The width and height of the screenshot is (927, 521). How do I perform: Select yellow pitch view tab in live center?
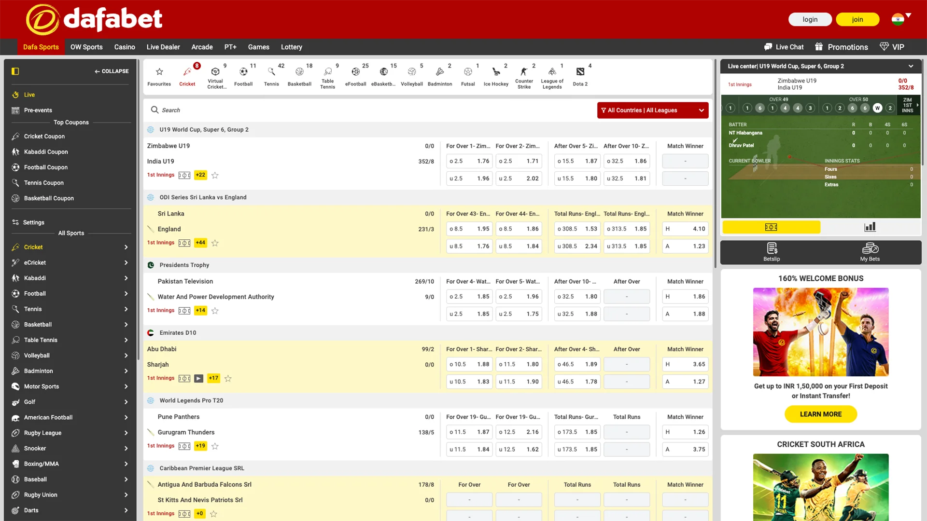coord(771,227)
